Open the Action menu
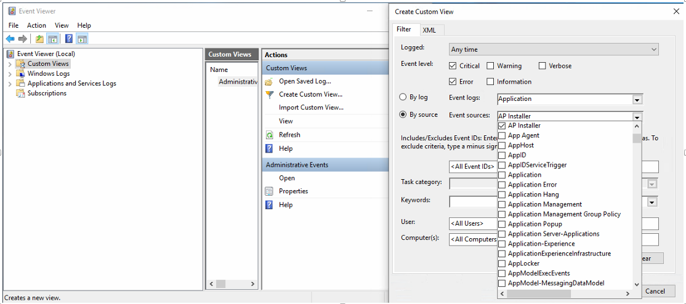The width and height of the screenshot is (686, 304). coord(36,25)
